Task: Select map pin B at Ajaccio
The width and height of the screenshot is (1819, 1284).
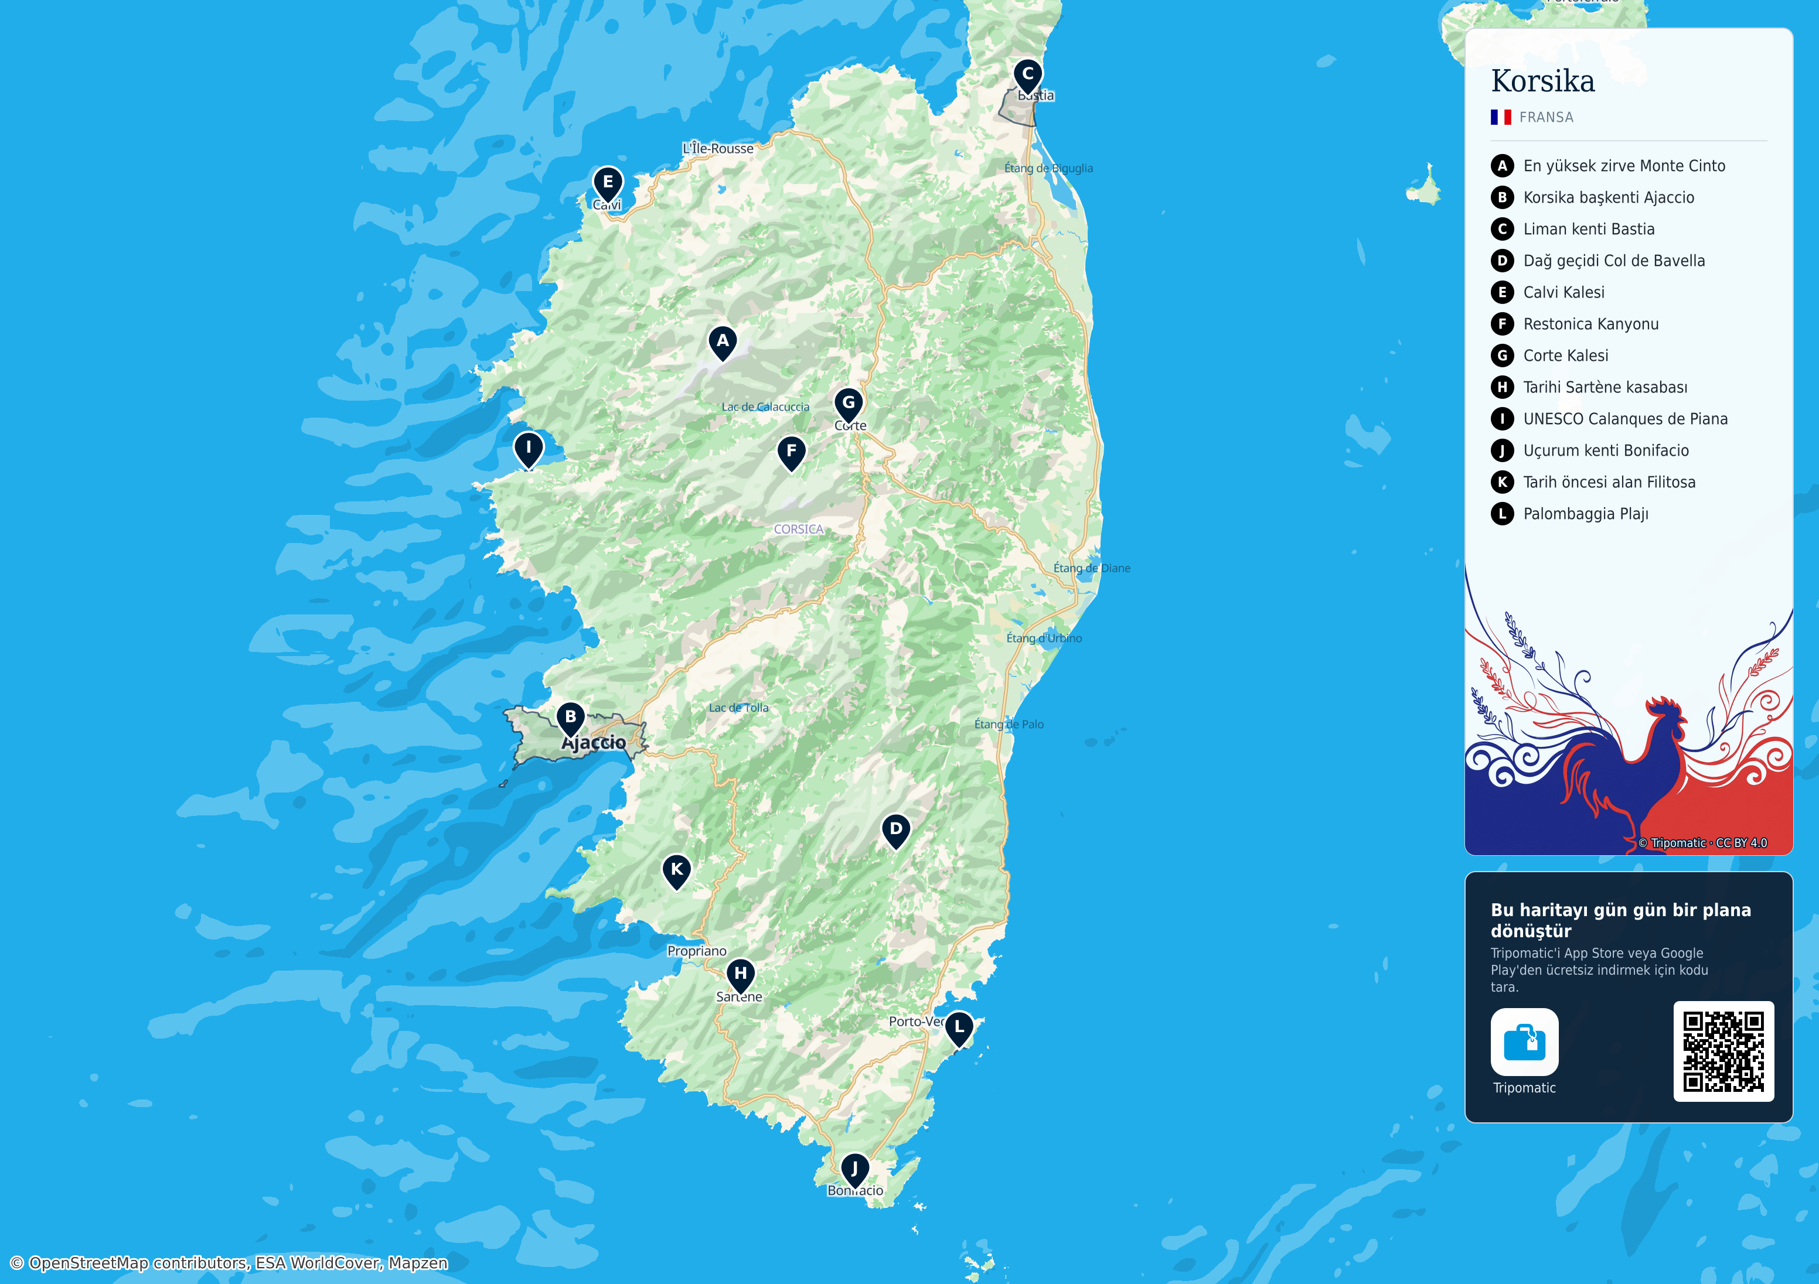Action: (x=570, y=719)
